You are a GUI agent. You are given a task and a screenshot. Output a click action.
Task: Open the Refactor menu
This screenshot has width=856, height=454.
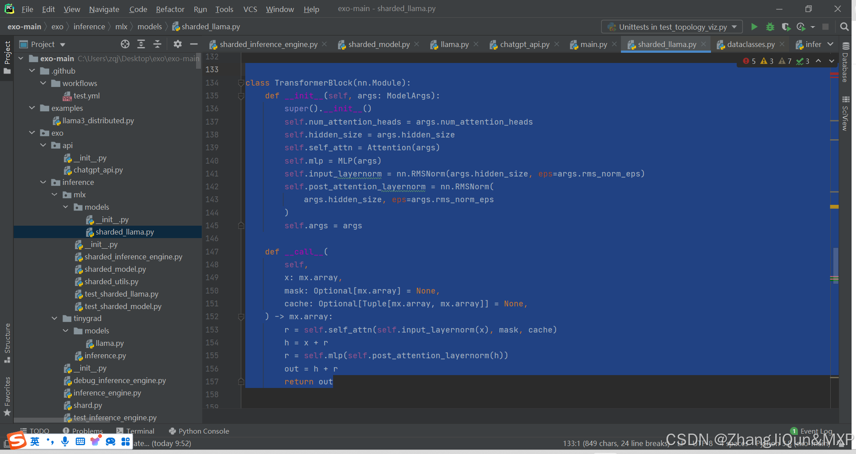click(170, 9)
